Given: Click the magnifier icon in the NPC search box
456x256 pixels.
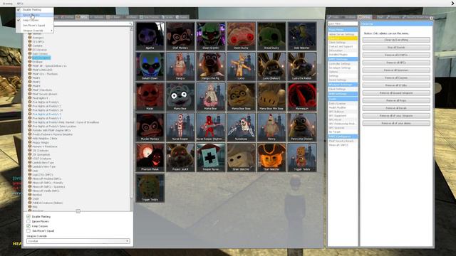Looking at the screenshot, I should [130, 23].
